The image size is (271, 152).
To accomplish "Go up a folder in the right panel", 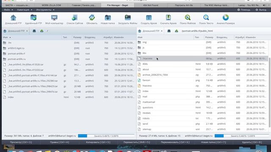I will (x=176, y=31).
